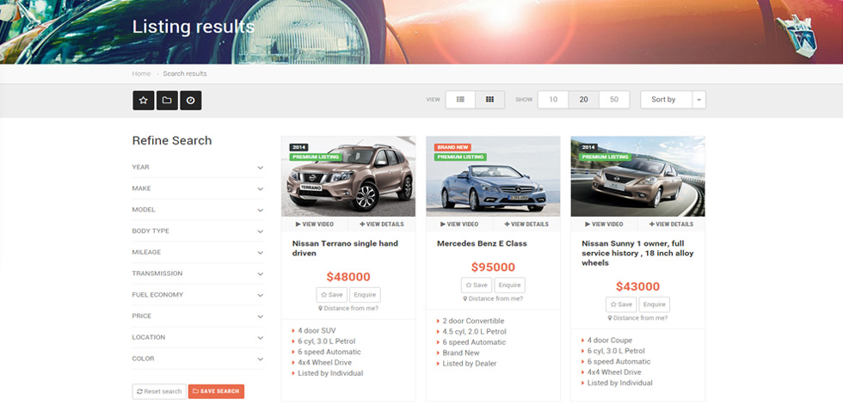The image size is (843, 405).
Task: Enquire about the Nissan Sunny
Action: click(655, 304)
